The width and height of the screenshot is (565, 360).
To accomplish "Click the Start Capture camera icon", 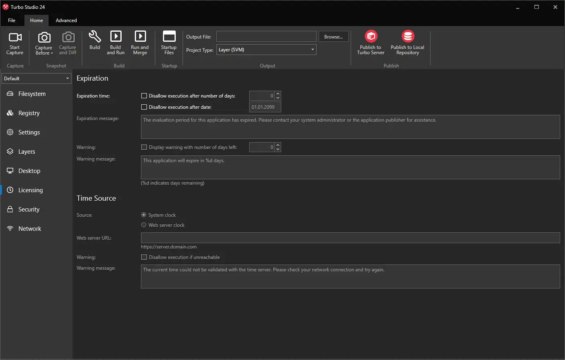I will click(15, 37).
